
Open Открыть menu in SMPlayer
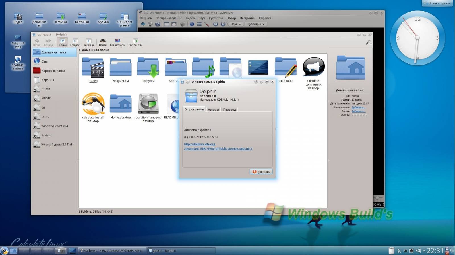(x=146, y=18)
